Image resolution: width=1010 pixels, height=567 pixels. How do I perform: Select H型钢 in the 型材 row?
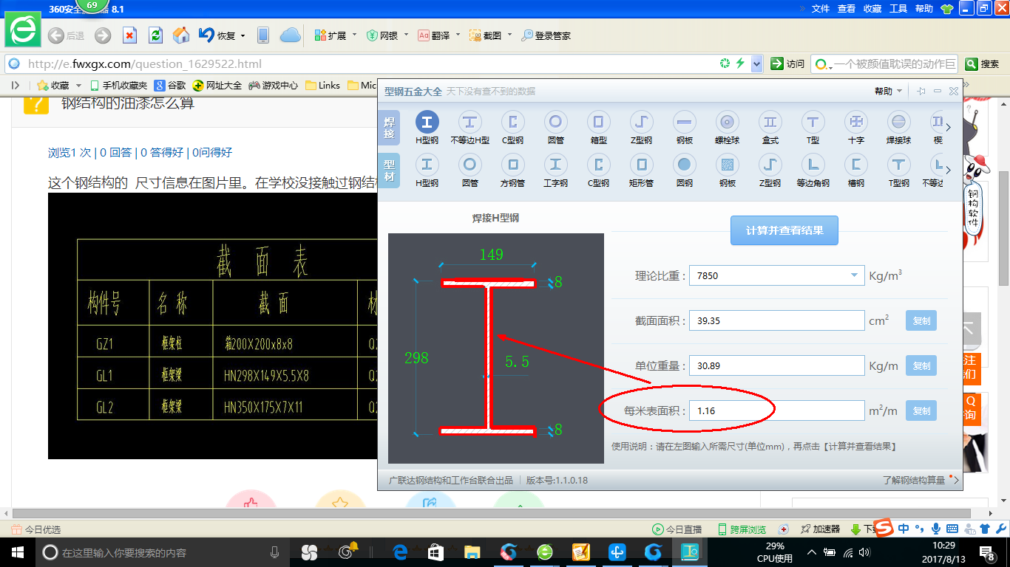[427, 170]
